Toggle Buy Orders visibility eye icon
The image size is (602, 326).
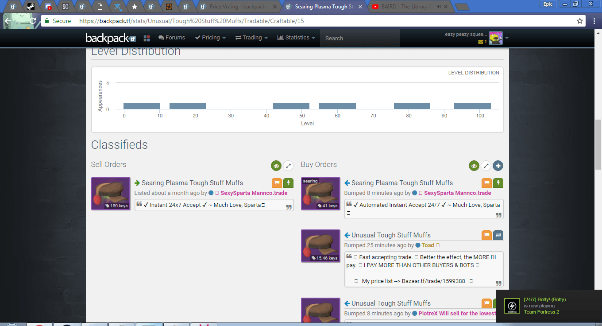coord(475,166)
